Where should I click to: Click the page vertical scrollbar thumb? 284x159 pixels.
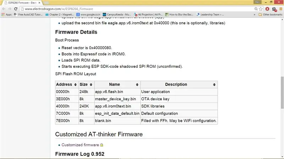tap(282, 93)
